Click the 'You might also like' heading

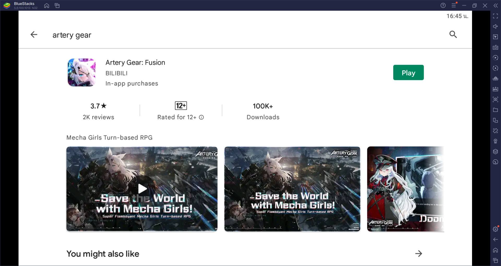point(103,254)
